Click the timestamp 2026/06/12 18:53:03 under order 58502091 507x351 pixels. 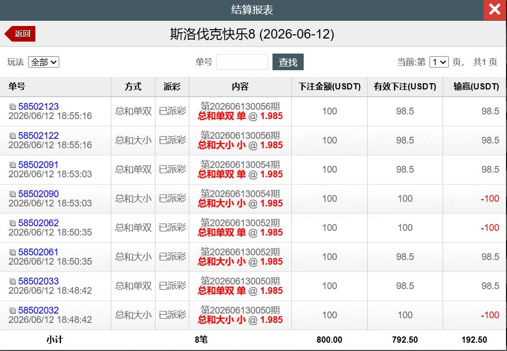coord(50,174)
